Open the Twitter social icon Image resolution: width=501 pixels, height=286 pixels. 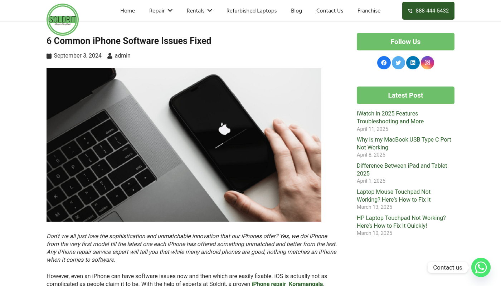point(398,63)
